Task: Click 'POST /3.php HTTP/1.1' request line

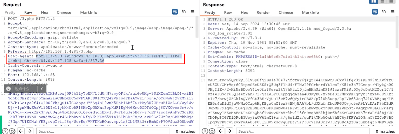Action: click(31, 19)
